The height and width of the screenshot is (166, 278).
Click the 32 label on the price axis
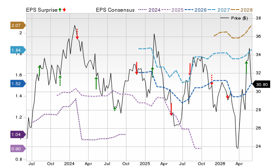(x=258, y=73)
